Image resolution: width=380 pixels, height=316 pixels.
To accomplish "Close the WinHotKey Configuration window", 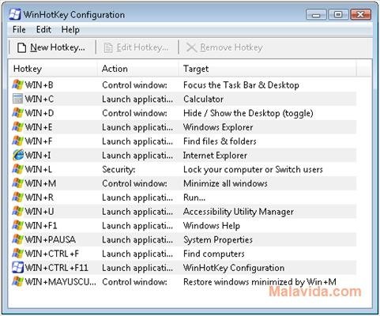I will [361, 14].
